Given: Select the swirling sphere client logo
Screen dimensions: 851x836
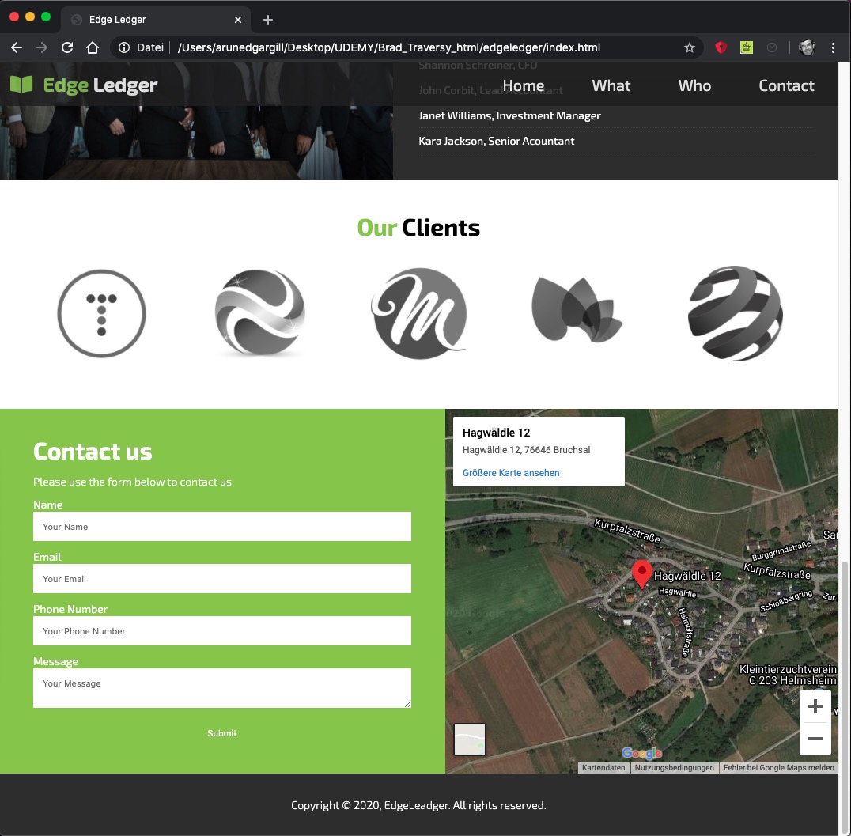Looking at the screenshot, I should (x=260, y=312).
